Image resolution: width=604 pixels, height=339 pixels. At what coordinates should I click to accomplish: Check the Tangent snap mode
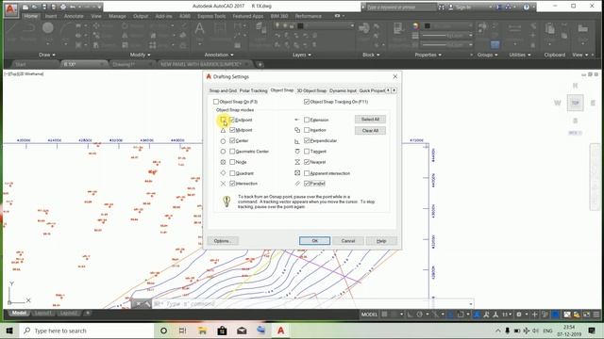pyautogui.click(x=307, y=152)
